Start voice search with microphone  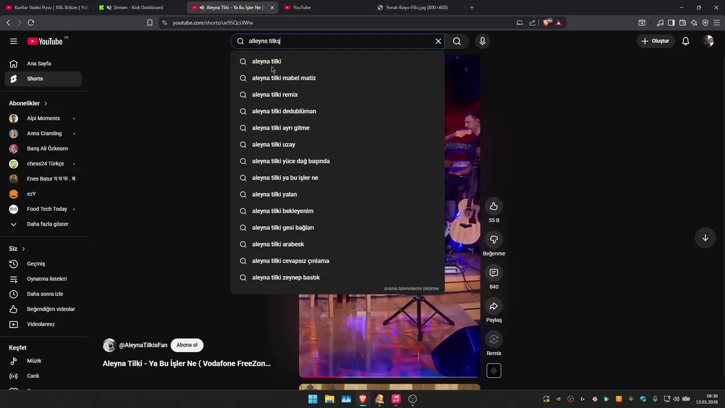click(483, 41)
